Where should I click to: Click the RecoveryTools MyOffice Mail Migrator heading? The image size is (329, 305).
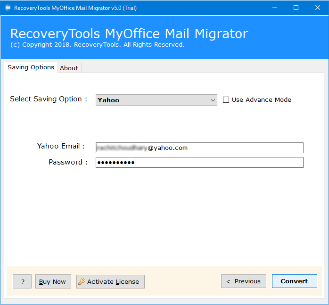[129, 33]
